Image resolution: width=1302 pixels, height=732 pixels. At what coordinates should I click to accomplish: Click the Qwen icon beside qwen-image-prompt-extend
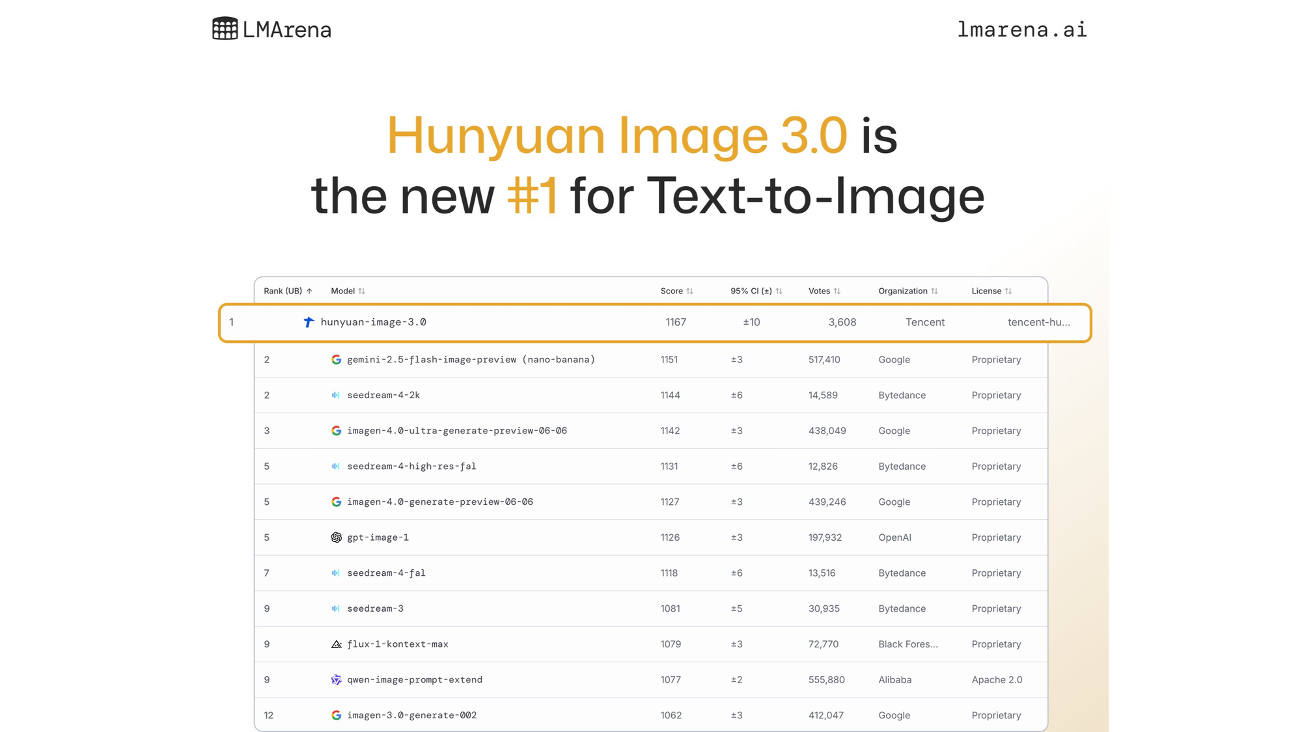pos(336,680)
